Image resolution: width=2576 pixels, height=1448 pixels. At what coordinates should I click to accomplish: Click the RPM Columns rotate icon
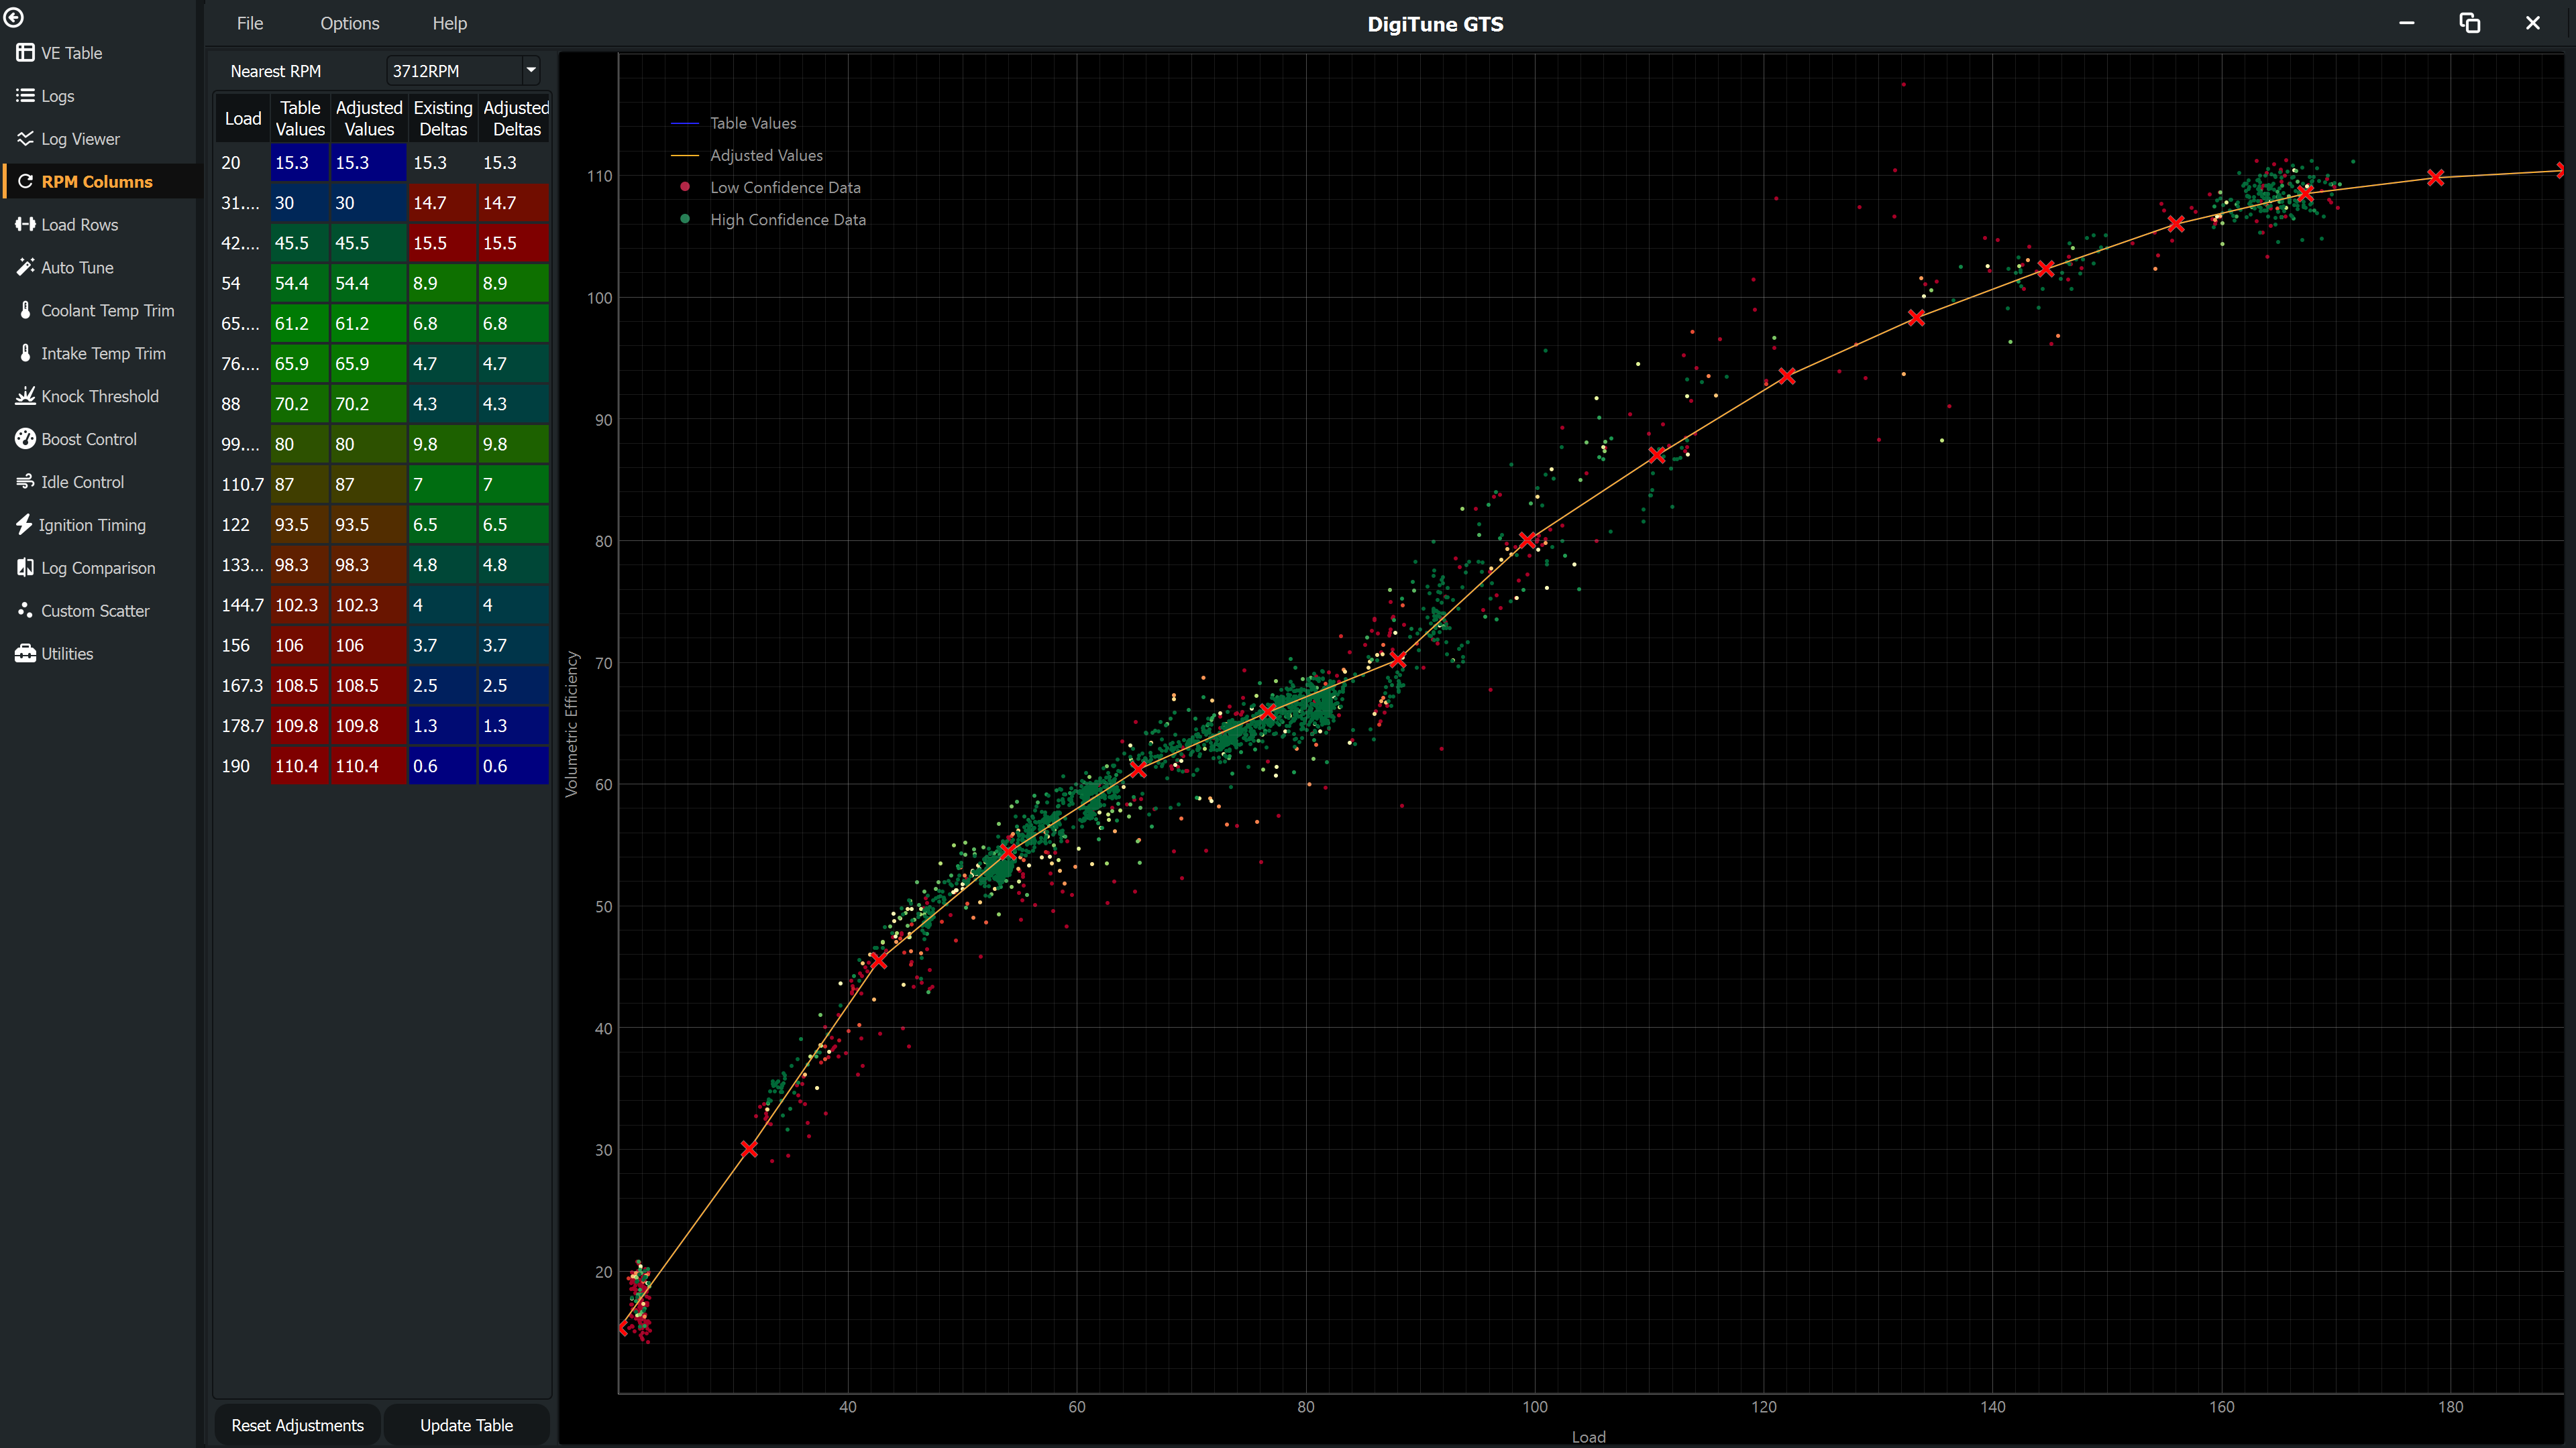(x=25, y=182)
